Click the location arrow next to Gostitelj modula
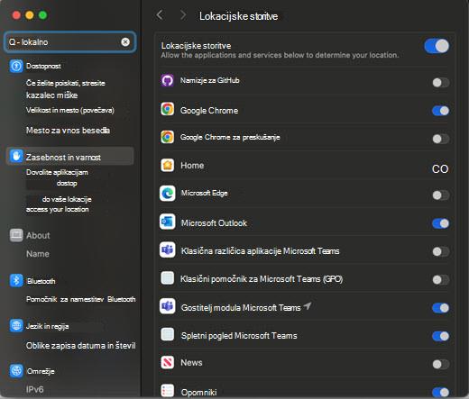The width and height of the screenshot is (469, 399). click(307, 306)
